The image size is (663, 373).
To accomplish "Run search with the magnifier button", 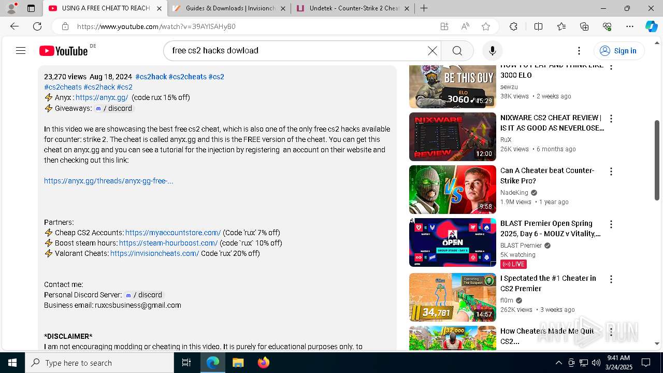I will pos(457,50).
